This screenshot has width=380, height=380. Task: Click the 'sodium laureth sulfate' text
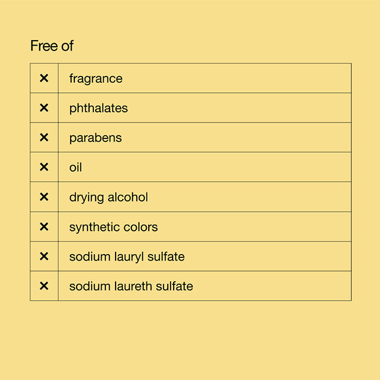pos(131,286)
